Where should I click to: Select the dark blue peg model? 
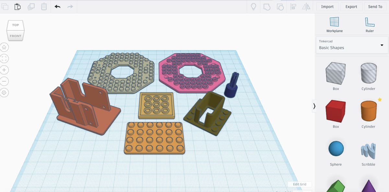pos(231,86)
